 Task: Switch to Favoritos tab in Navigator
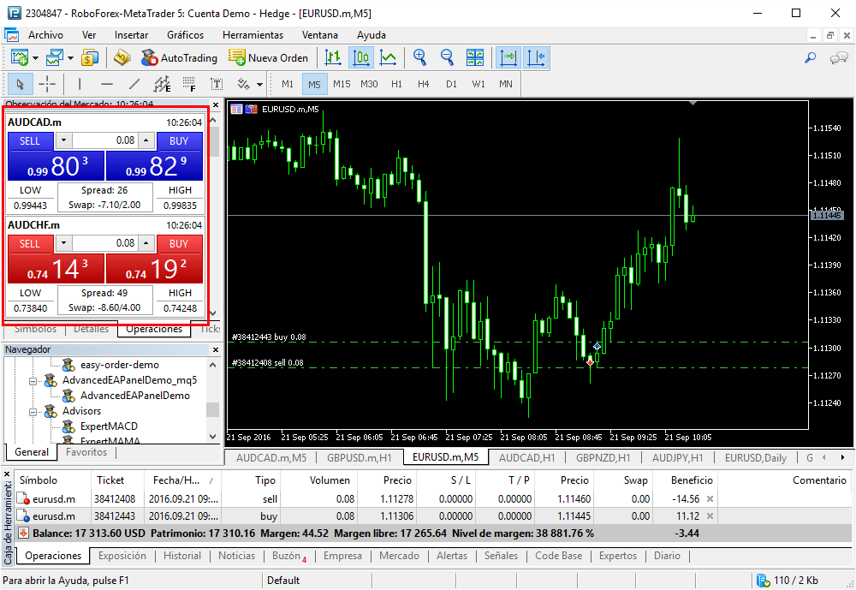pos(86,452)
